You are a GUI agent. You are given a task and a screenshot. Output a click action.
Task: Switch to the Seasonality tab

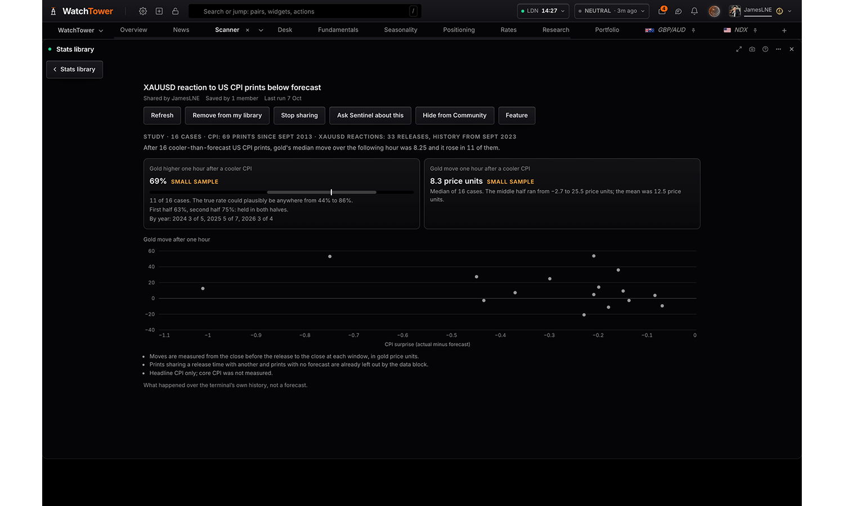pos(401,30)
